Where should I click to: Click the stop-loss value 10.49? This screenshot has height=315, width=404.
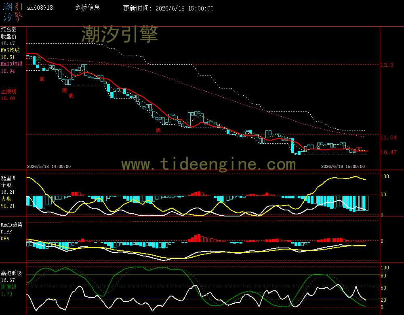coord(8,99)
